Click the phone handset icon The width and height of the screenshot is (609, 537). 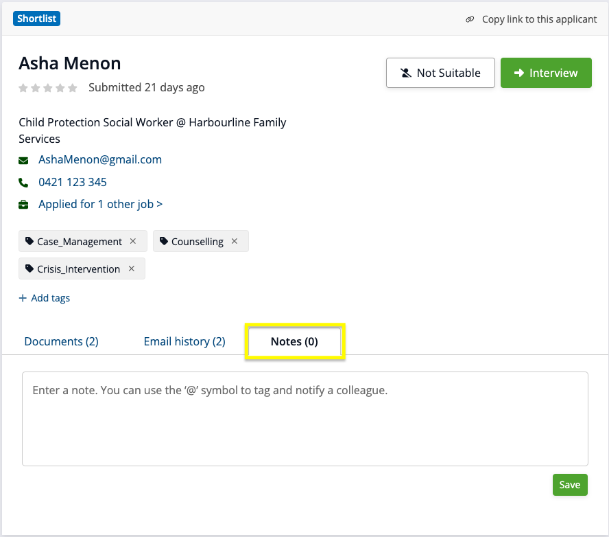tap(24, 183)
